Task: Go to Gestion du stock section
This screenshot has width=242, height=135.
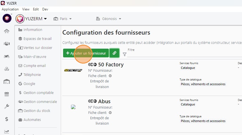Action: [x=37, y=111]
